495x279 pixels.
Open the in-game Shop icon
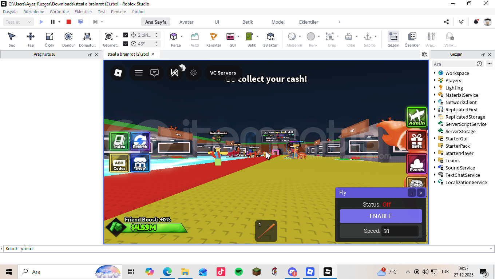click(x=140, y=163)
